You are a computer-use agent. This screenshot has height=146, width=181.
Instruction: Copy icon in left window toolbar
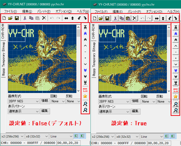click(x=31, y=18)
